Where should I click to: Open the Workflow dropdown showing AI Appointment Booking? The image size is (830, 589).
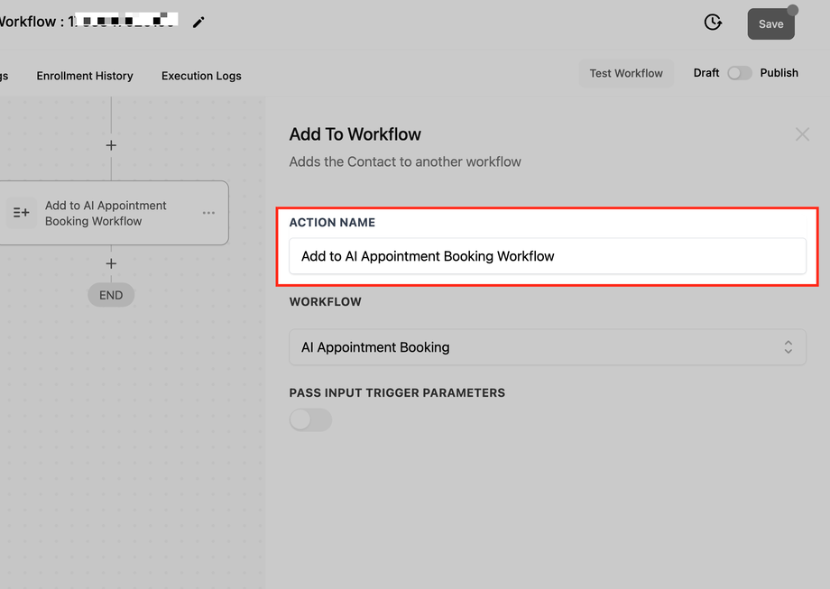548,347
